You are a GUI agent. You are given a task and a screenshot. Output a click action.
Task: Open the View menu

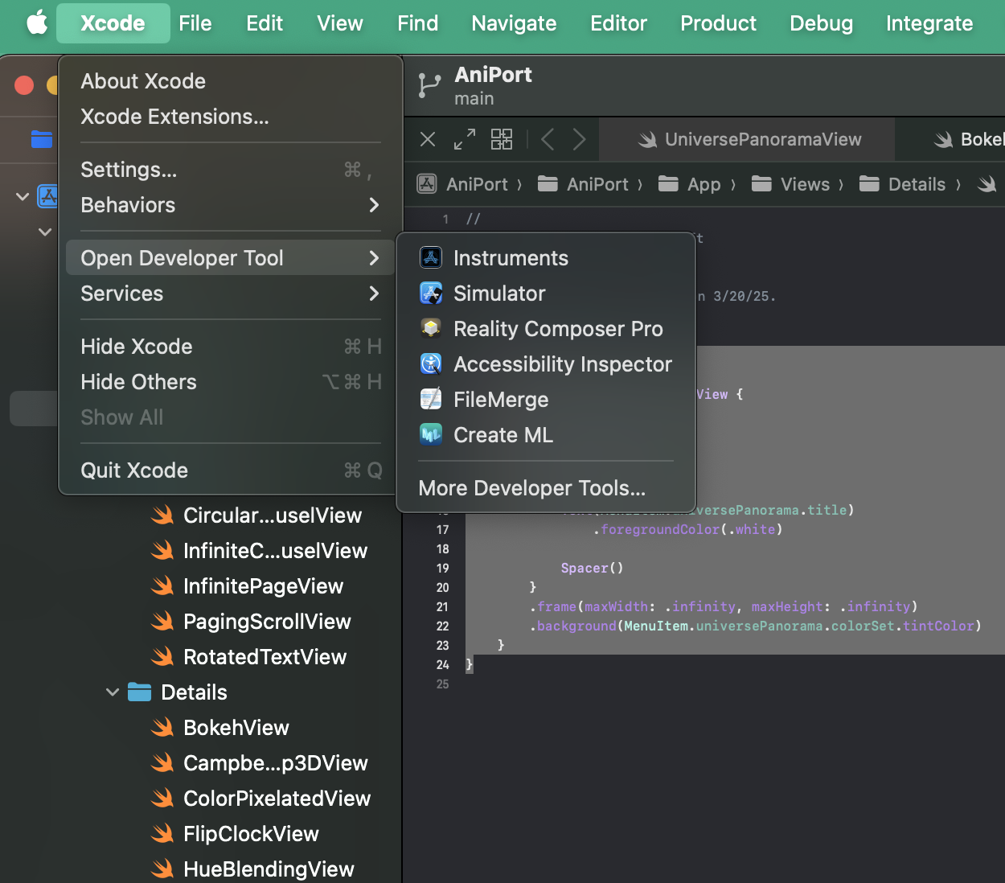tap(340, 23)
